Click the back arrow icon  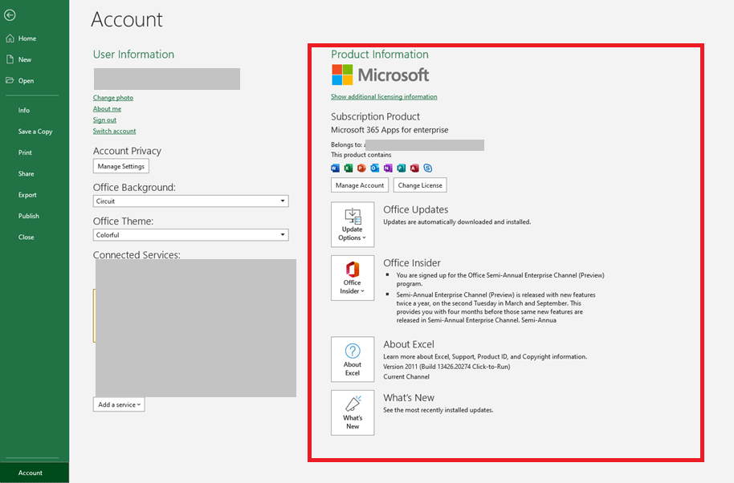[x=10, y=15]
